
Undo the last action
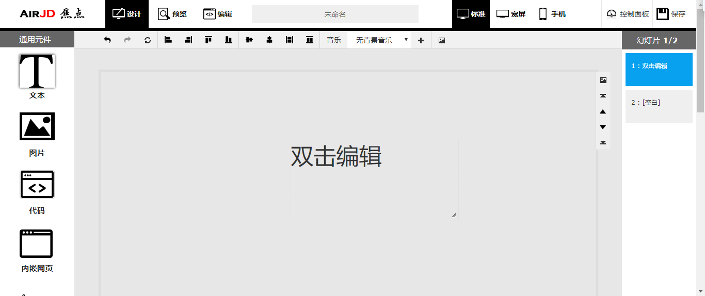point(107,40)
